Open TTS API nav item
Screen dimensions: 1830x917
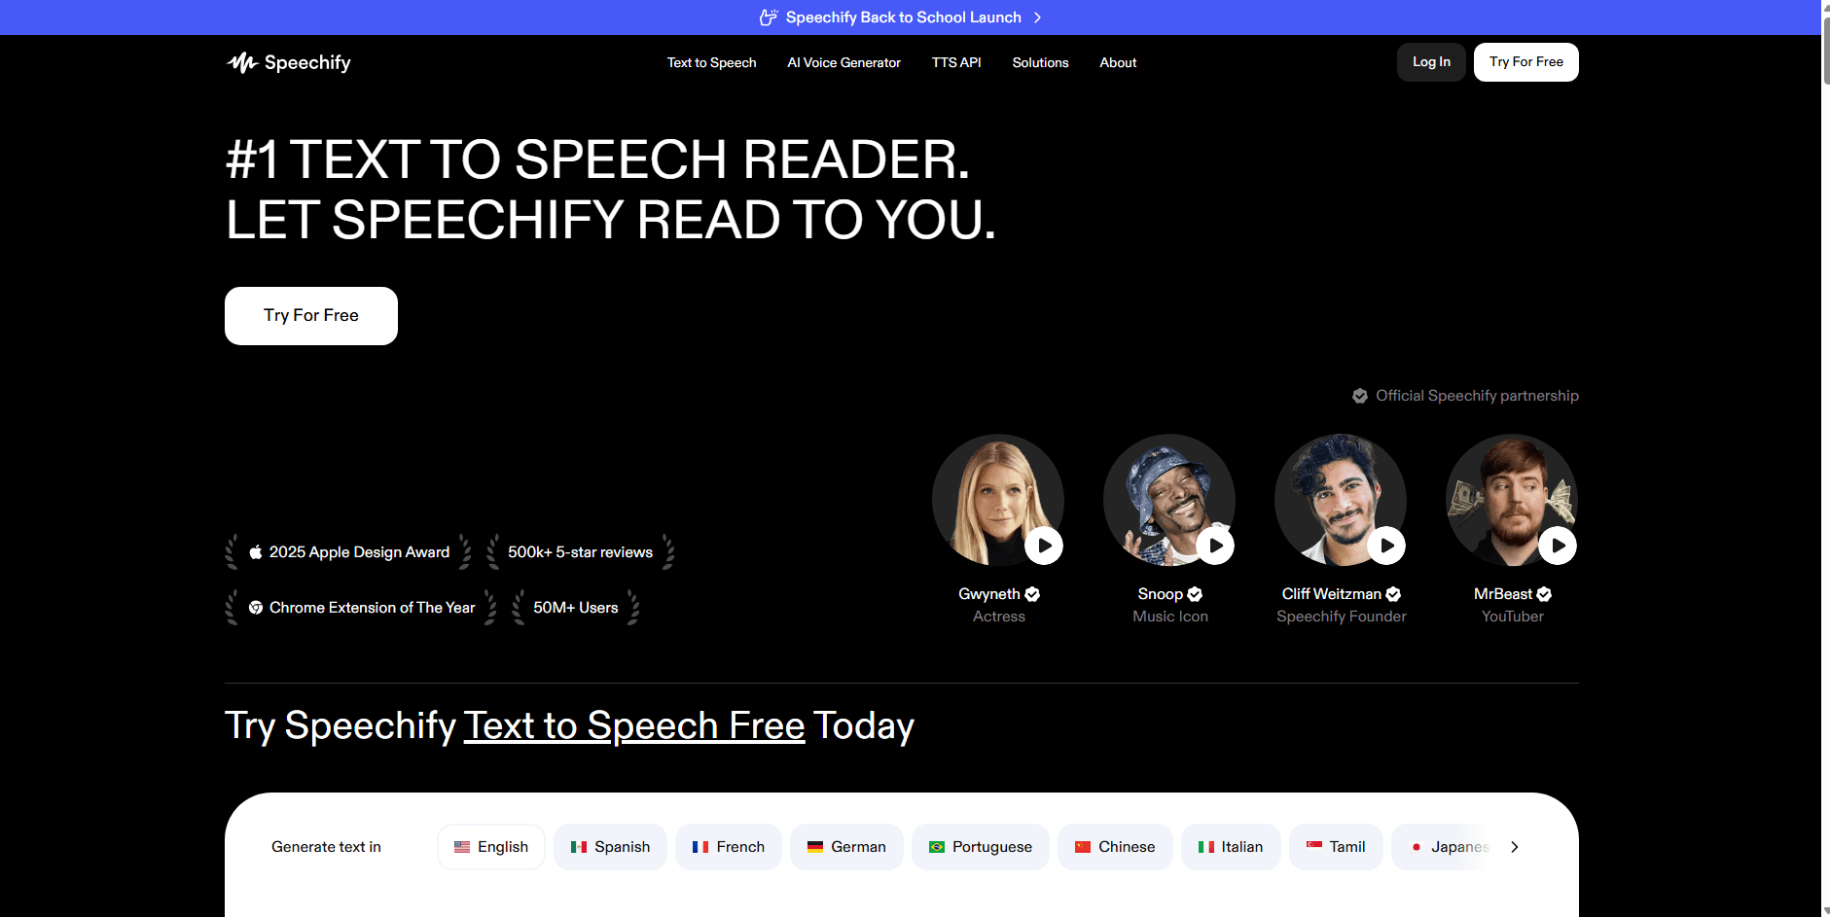point(956,62)
